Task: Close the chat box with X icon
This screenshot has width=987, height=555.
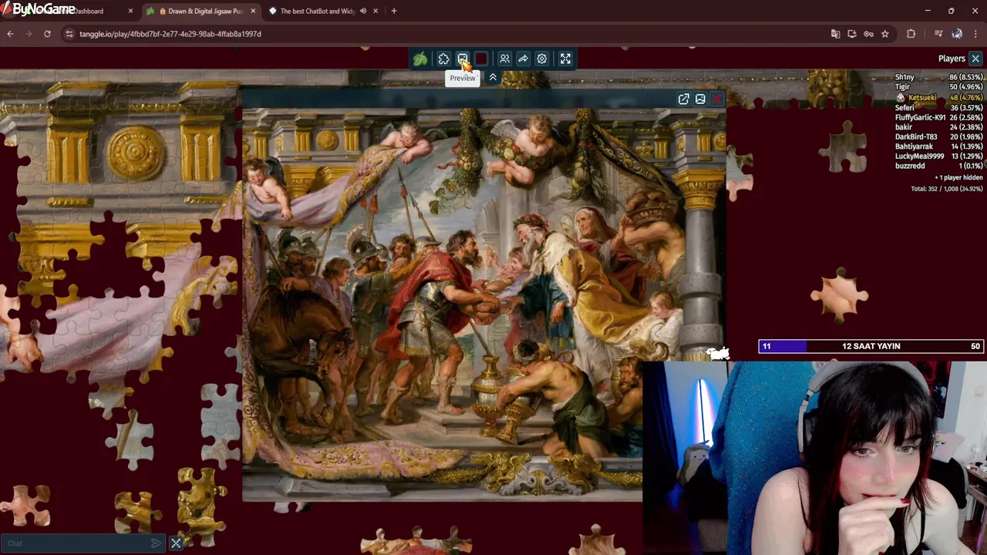Action: click(176, 543)
